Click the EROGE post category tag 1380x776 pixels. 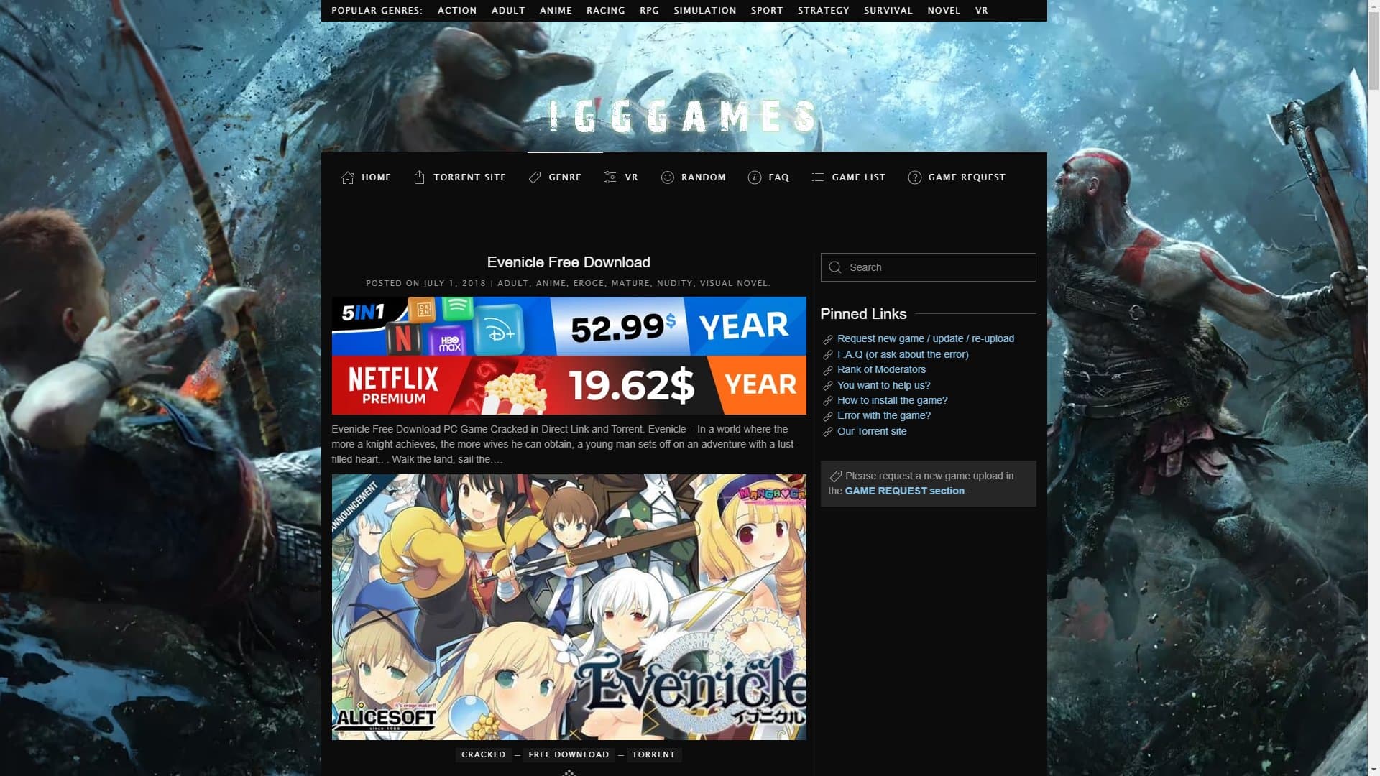(589, 283)
